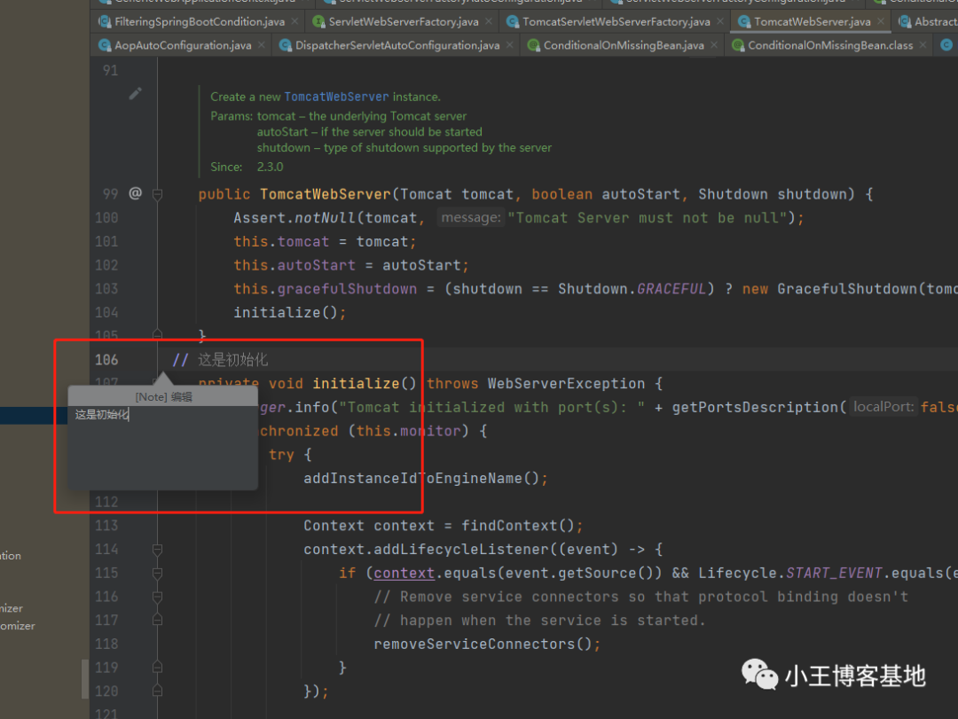
Task: Click WebServerException in the method signature
Action: 566,384
